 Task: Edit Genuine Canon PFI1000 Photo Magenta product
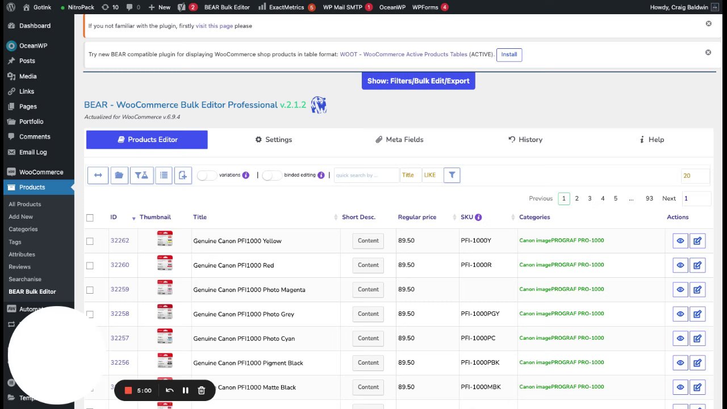pos(697,290)
